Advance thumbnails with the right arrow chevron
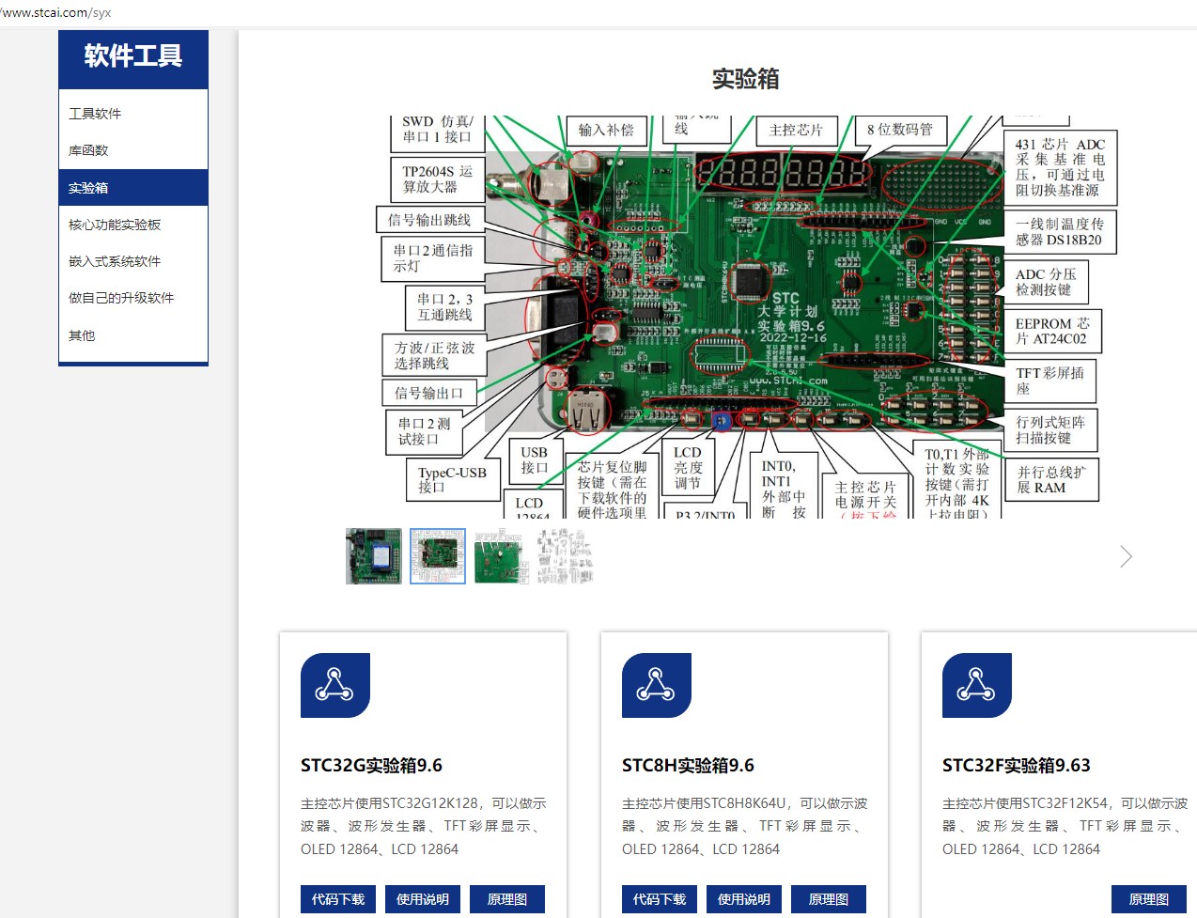Image resolution: width=1197 pixels, height=918 pixels. click(1127, 556)
